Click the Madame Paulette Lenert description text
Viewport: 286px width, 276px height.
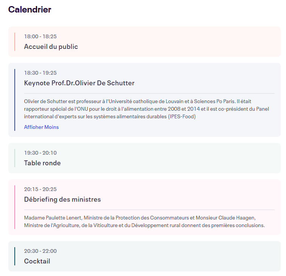point(145,221)
